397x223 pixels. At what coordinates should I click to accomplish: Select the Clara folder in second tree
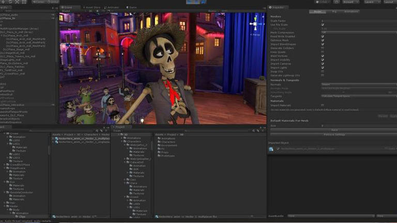[132, 183]
